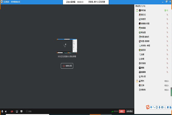
Task: Click the red 退出 button
Action: point(122,111)
